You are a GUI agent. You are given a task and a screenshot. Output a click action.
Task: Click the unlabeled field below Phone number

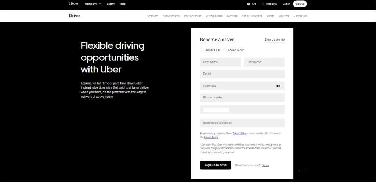pyautogui.click(x=242, y=110)
